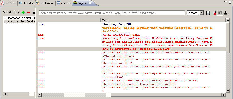Image resolution: width=233 pixels, height=99 pixels.
Task: Save selected log items to file
Action: 208,13
